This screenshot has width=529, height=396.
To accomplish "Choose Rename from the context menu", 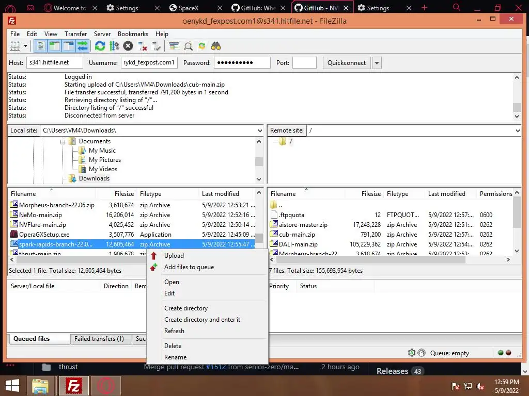I will [207, 357].
